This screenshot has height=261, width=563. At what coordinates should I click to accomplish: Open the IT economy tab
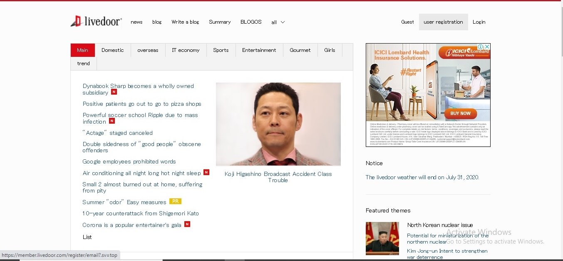click(186, 50)
